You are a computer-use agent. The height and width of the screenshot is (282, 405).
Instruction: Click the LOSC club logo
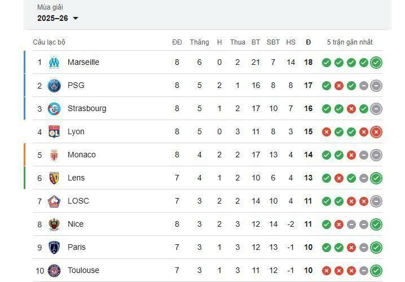(x=54, y=201)
